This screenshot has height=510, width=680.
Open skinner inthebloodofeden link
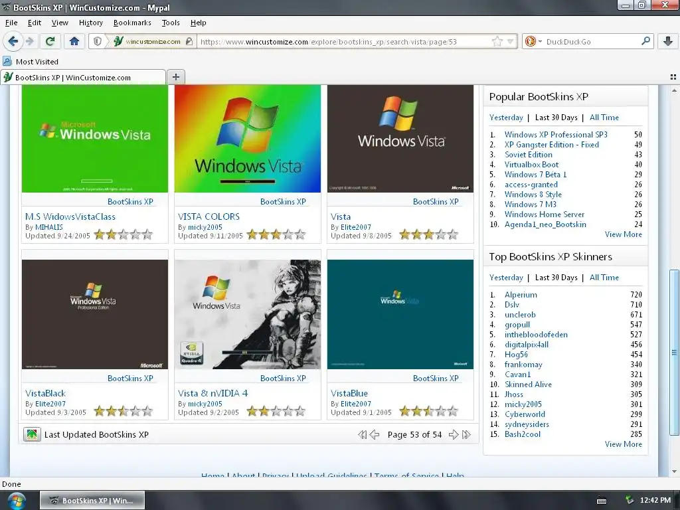536,335
